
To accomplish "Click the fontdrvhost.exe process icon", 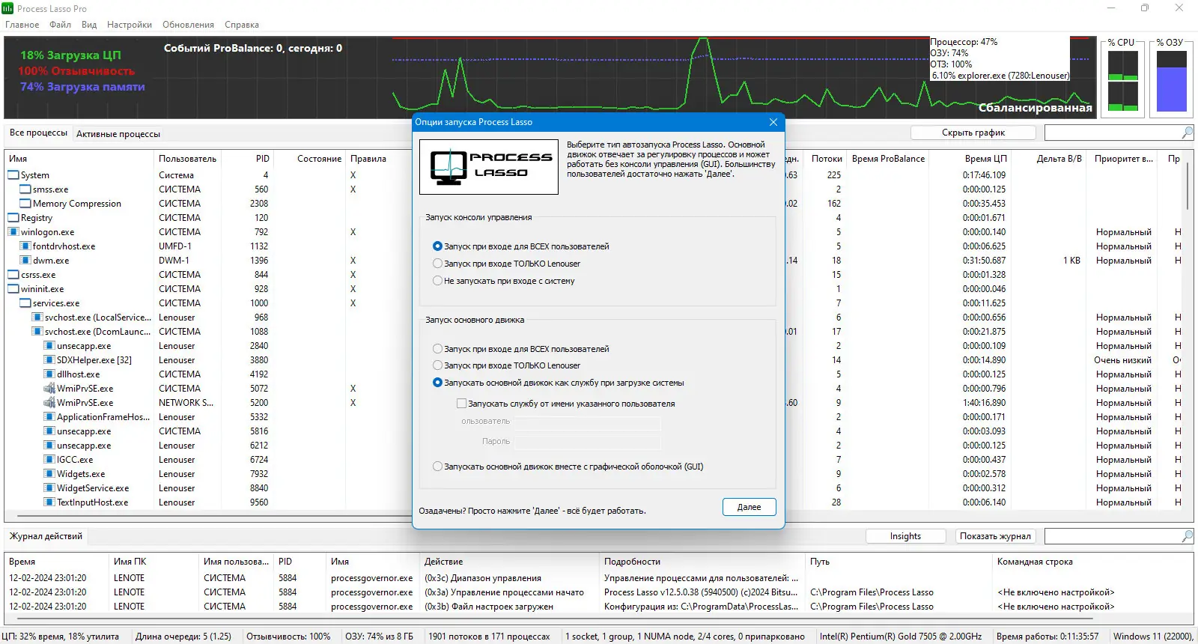I will point(25,246).
